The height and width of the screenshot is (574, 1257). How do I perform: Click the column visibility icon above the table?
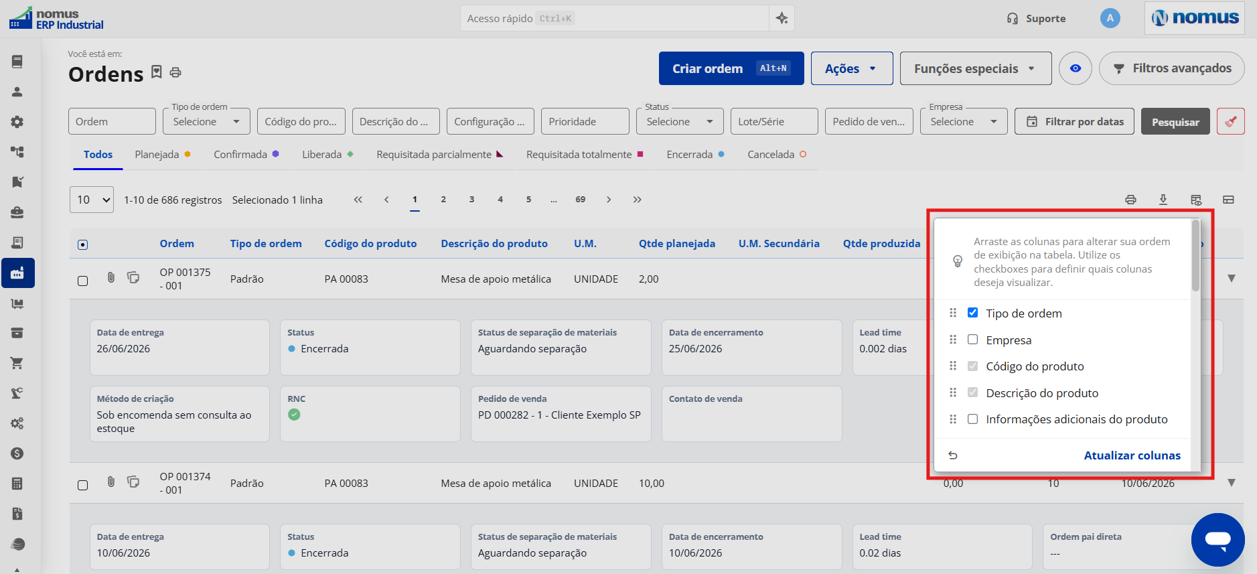tap(1196, 200)
